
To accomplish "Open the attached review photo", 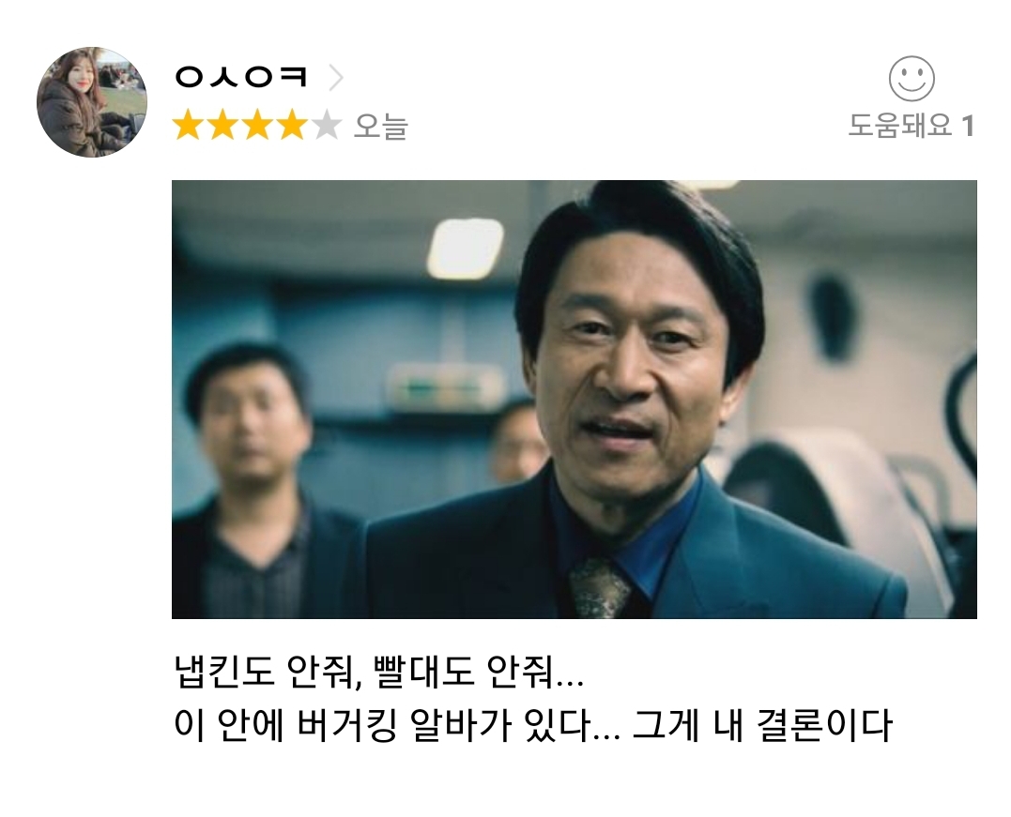I will click(x=574, y=400).
